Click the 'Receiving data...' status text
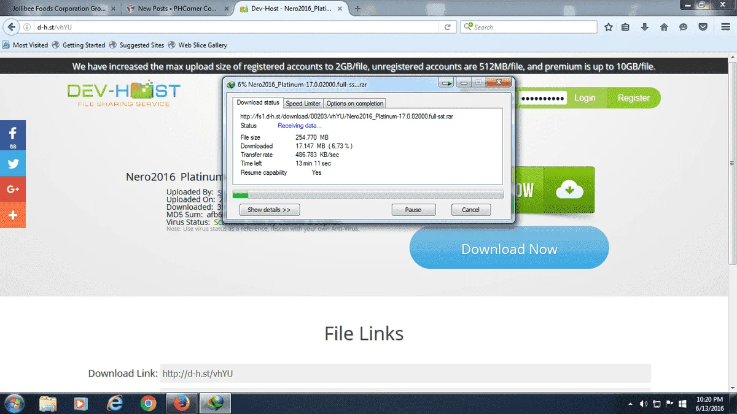This screenshot has width=737, height=414. pos(300,126)
